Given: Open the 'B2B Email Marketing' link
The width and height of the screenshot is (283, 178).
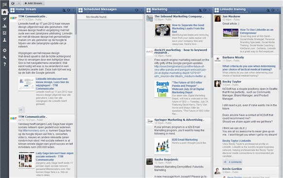Looking at the screenshot, I should [x=184, y=140].
